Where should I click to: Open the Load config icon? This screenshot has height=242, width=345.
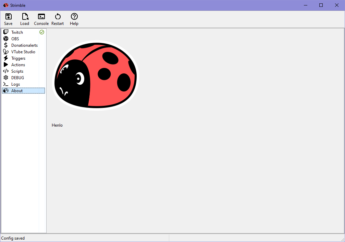pyautogui.click(x=25, y=17)
